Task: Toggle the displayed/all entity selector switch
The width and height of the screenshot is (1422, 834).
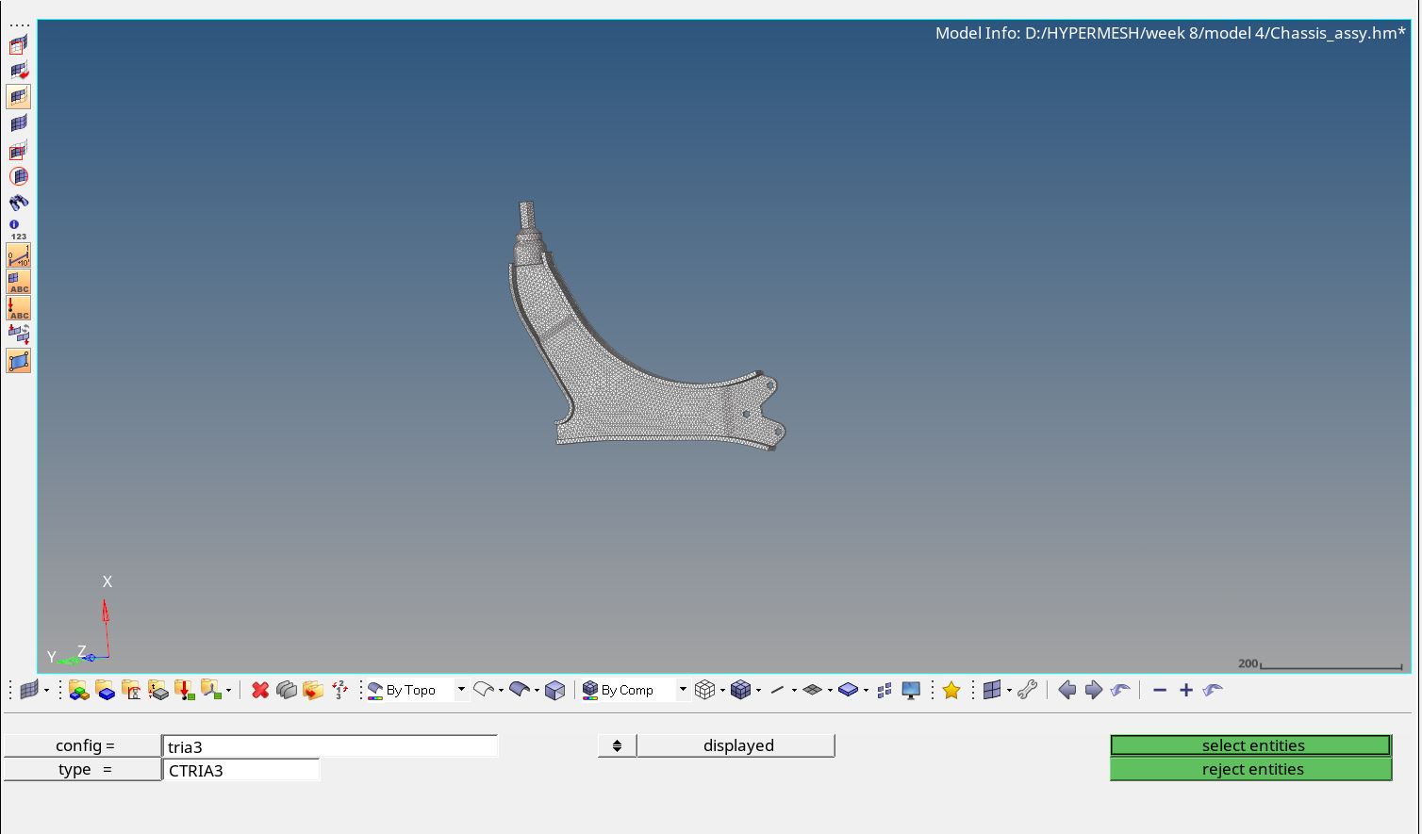Action: 617,745
